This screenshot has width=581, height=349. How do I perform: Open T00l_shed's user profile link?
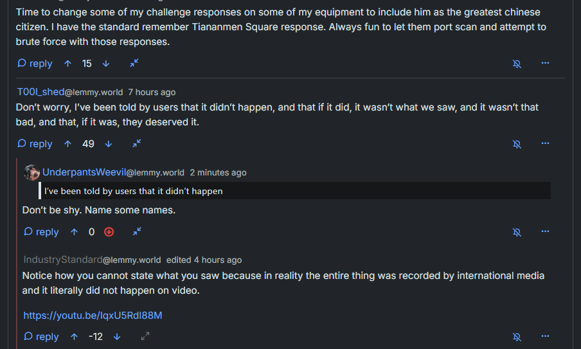click(40, 92)
